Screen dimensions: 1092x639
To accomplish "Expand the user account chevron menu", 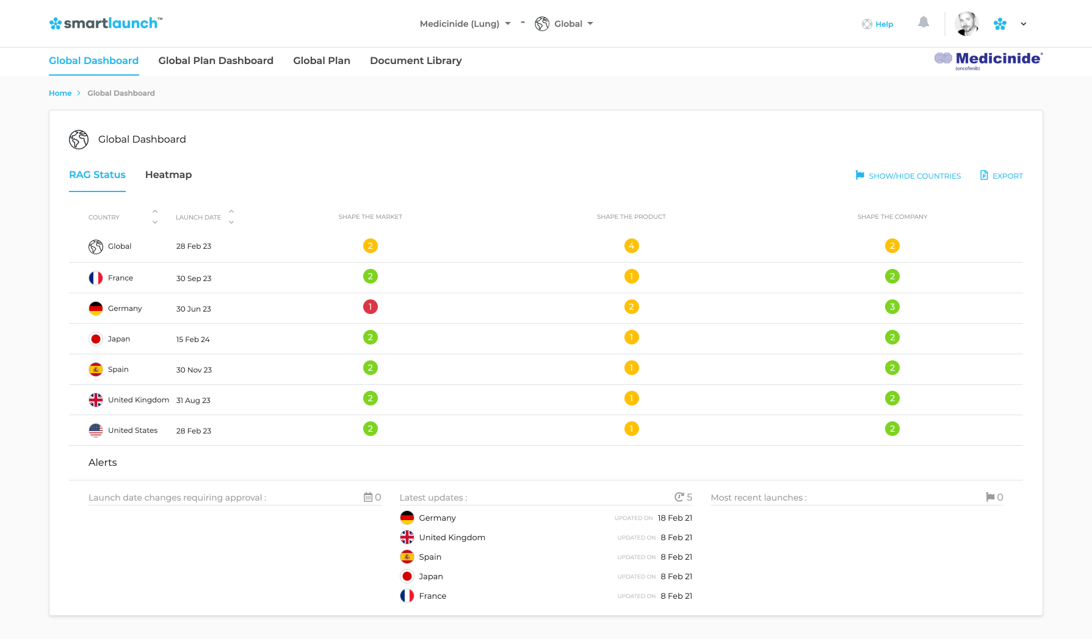I will coord(1023,24).
